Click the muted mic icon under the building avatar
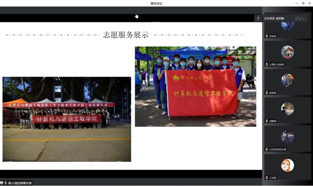Image resolution: width=313 pixels, height=186 pixels. pyautogui.click(x=266, y=64)
